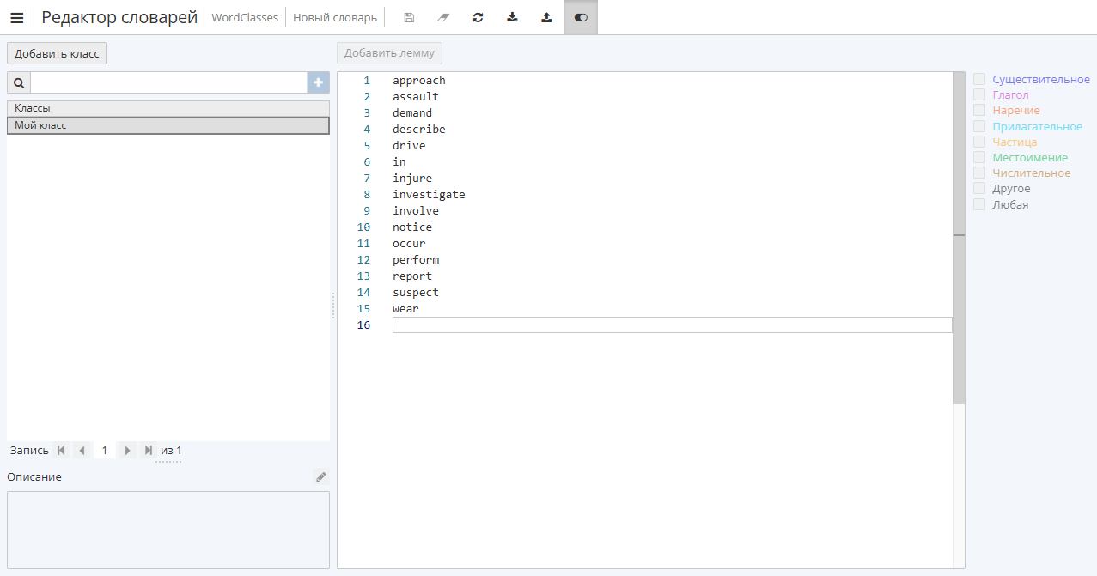
Task: Select the word suspect
Action: point(416,293)
